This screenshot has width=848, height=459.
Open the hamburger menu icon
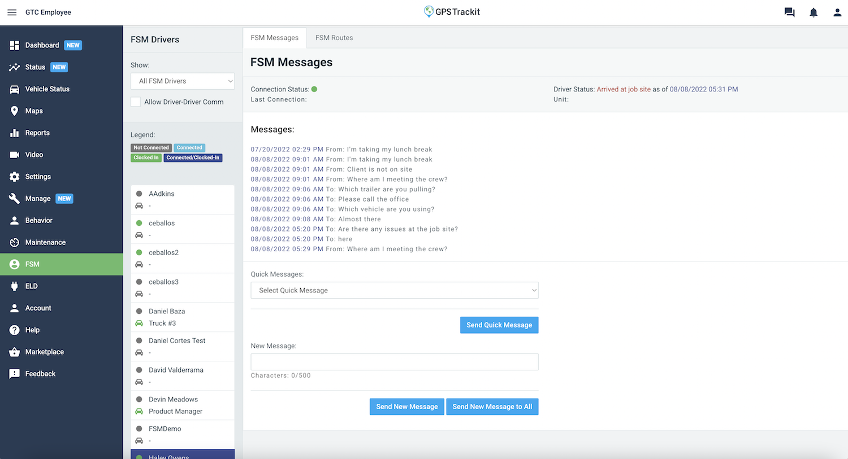click(x=12, y=12)
